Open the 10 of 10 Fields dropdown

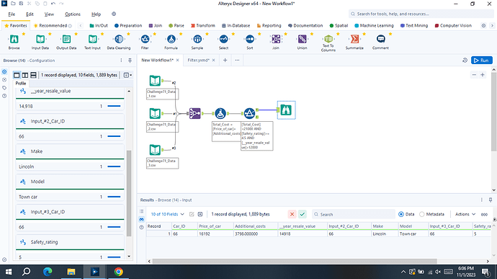(x=167, y=214)
